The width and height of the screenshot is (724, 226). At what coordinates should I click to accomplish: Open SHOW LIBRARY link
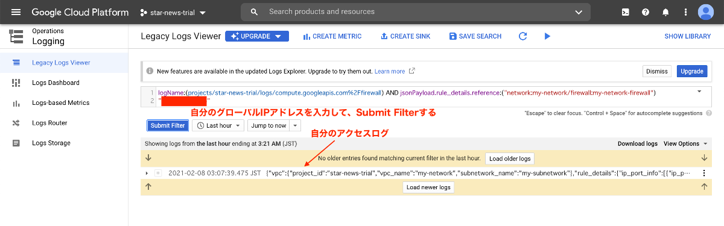coord(687,36)
